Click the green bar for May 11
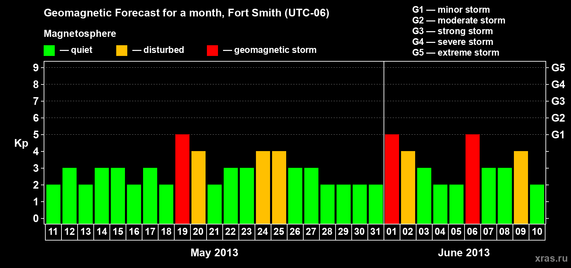Image resolution: width=571 pixels, height=268 pixels. pos(53,204)
